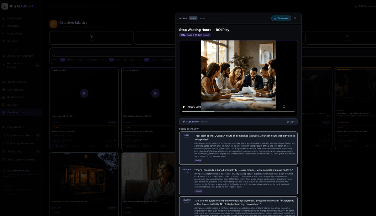Filter library by VIDEO format
This screenshot has height=216, width=376.
point(81,60)
